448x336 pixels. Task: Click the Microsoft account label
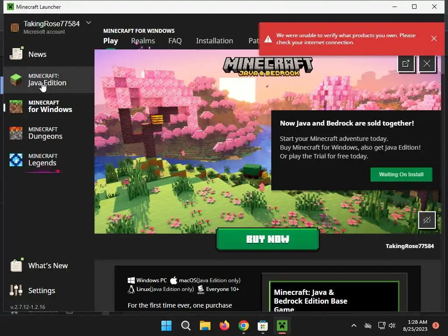(44, 31)
